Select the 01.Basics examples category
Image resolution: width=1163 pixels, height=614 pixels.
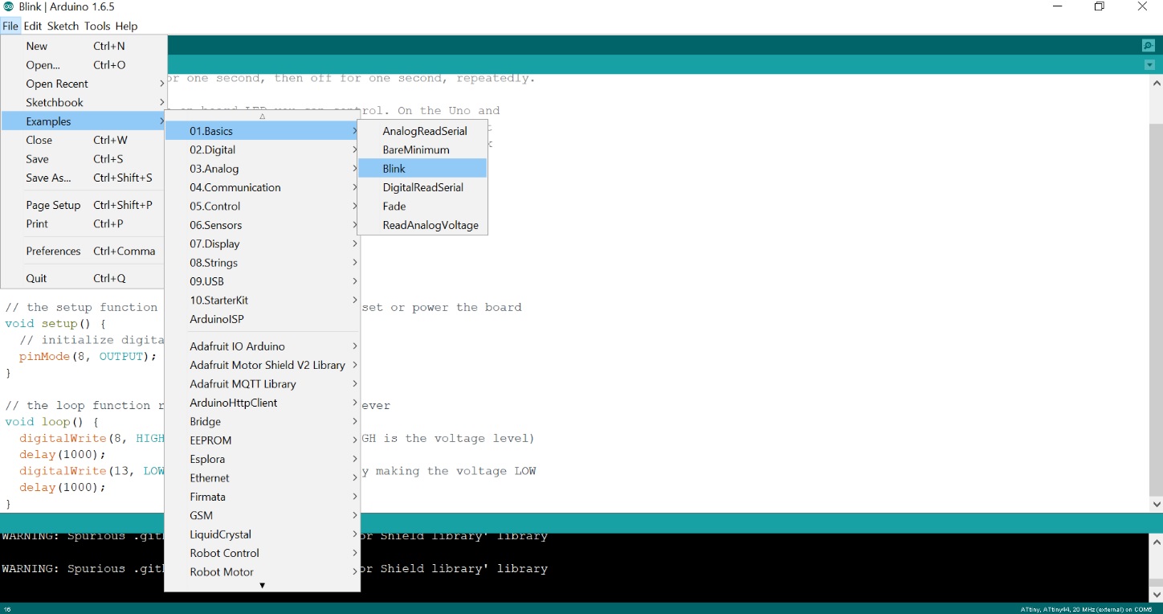[x=262, y=131]
